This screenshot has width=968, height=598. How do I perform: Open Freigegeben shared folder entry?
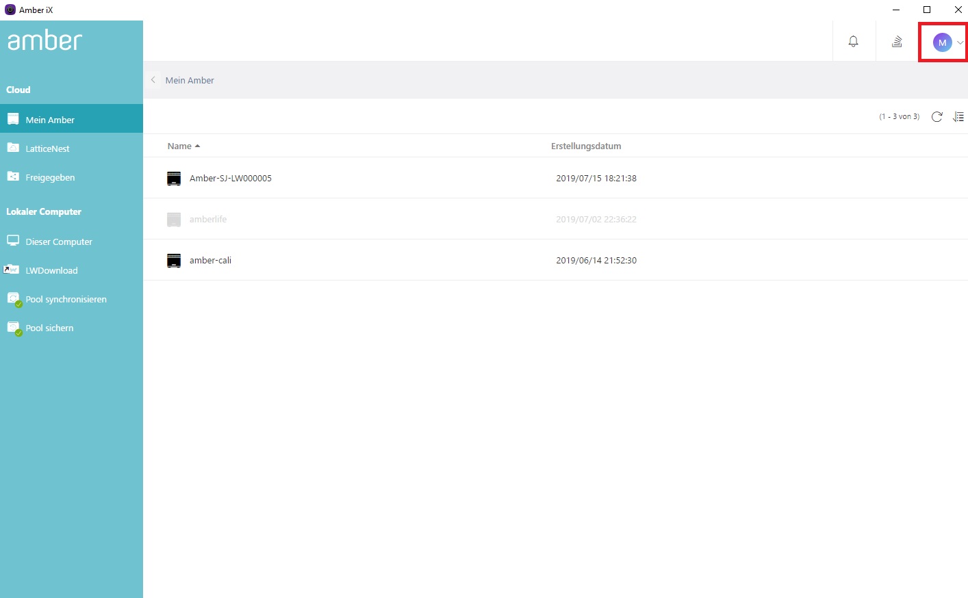click(x=71, y=177)
